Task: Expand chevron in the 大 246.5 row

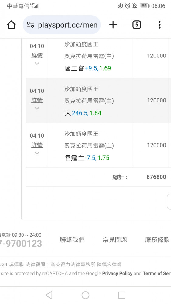Action: tap(37, 108)
